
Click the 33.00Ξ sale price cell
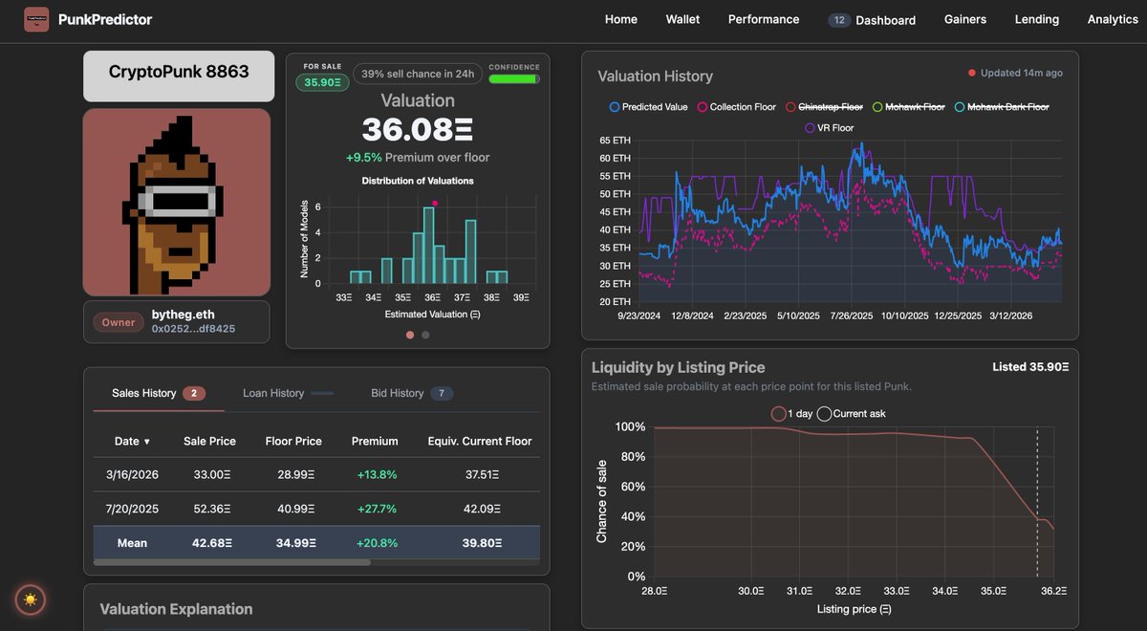pyautogui.click(x=212, y=474)
